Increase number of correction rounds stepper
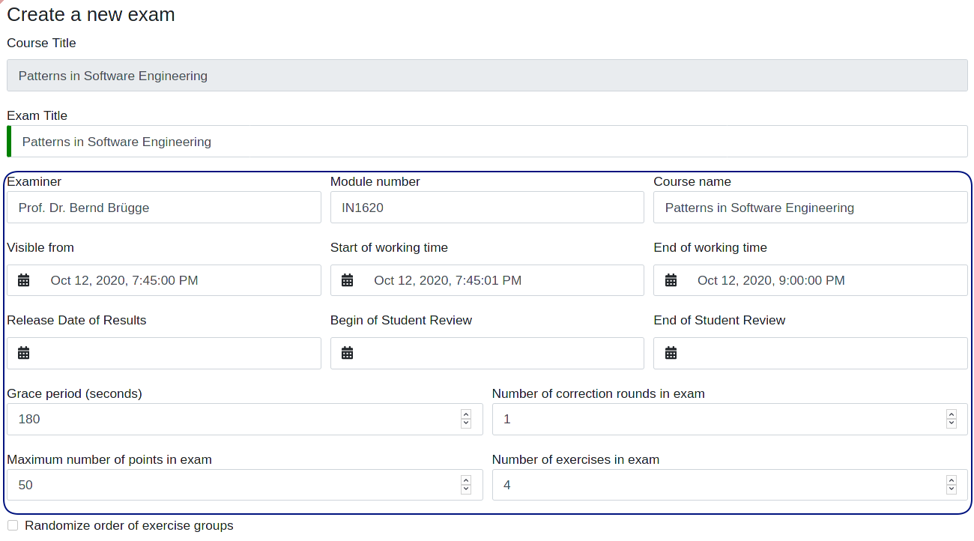The width and height of the screenshot is (974, 541). click(x=952, y=414)
